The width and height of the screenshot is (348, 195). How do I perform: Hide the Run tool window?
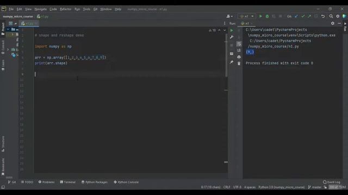click(x=339, y=23)
